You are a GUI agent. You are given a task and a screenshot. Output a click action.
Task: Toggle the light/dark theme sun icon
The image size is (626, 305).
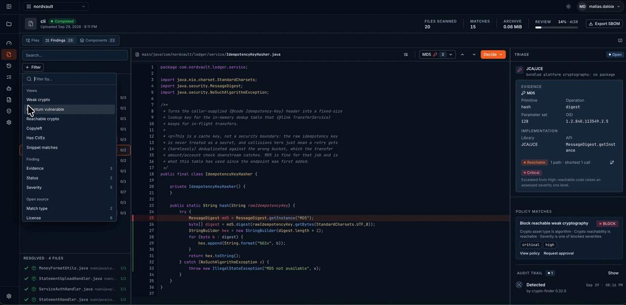point(568,6)
